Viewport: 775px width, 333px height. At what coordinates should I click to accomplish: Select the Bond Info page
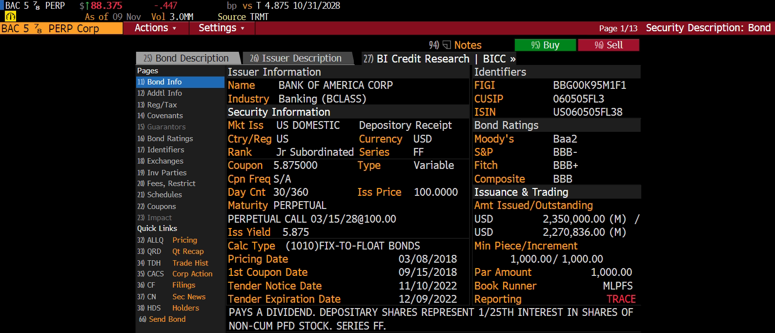pos(180,82)
